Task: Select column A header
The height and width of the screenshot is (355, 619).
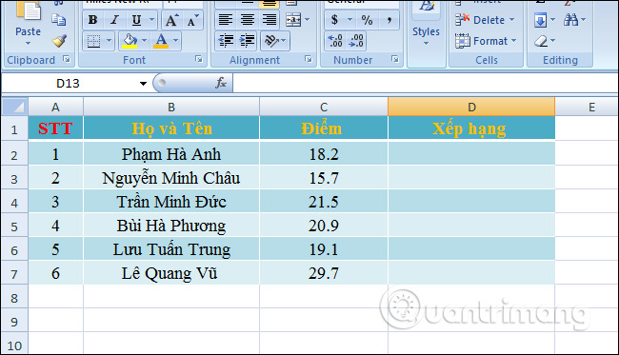Action: tap(55, 107)
